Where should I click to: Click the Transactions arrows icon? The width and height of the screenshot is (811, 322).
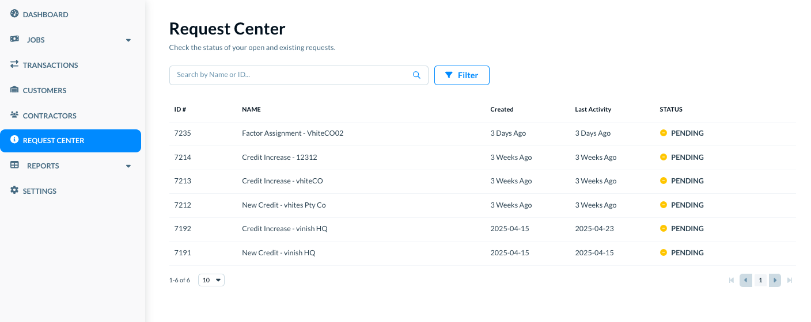click(x=14, y=64)
